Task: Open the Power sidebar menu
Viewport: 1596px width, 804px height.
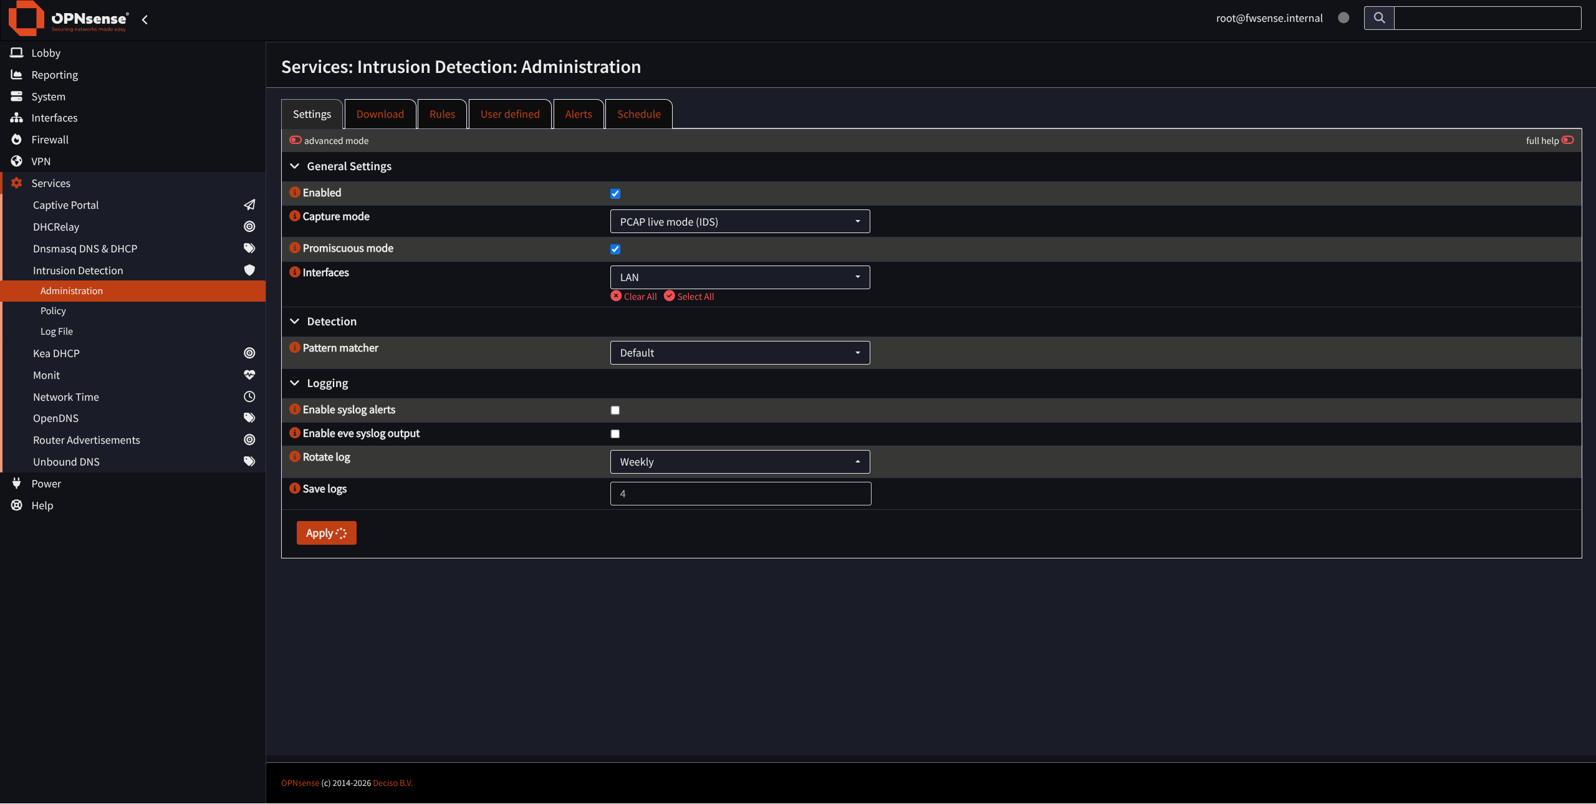Action: pyautogui.click(x=46, y=484)
